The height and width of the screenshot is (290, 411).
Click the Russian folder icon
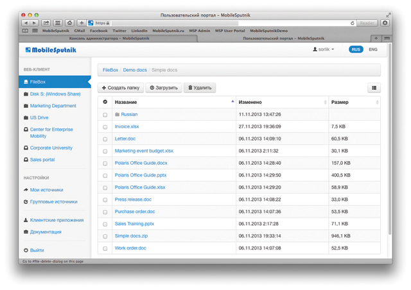[x=117, y=114]
